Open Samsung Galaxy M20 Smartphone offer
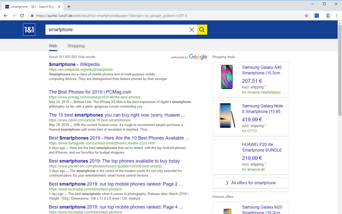 point(262,209)
